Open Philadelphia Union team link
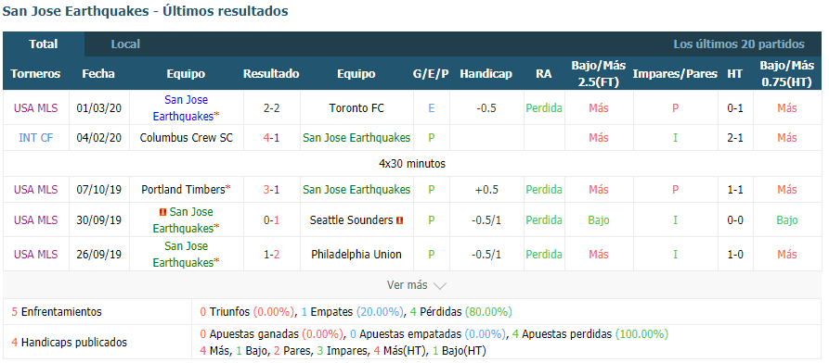829x363 pixels. point(356,255)
